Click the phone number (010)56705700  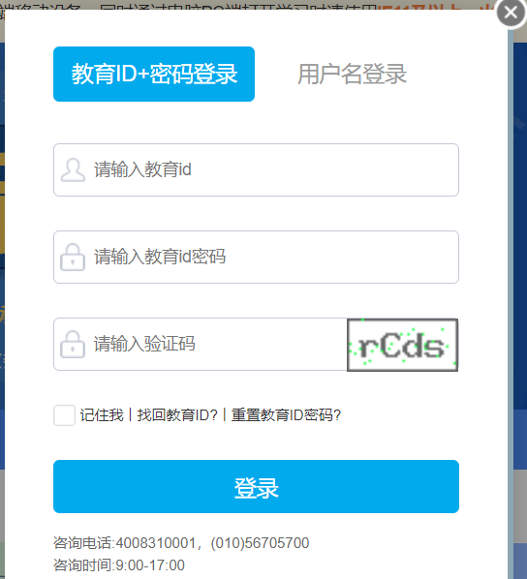260,543
